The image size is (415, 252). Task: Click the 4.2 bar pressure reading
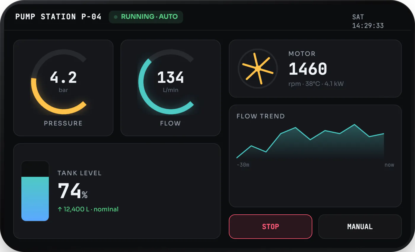coord(63,81)
